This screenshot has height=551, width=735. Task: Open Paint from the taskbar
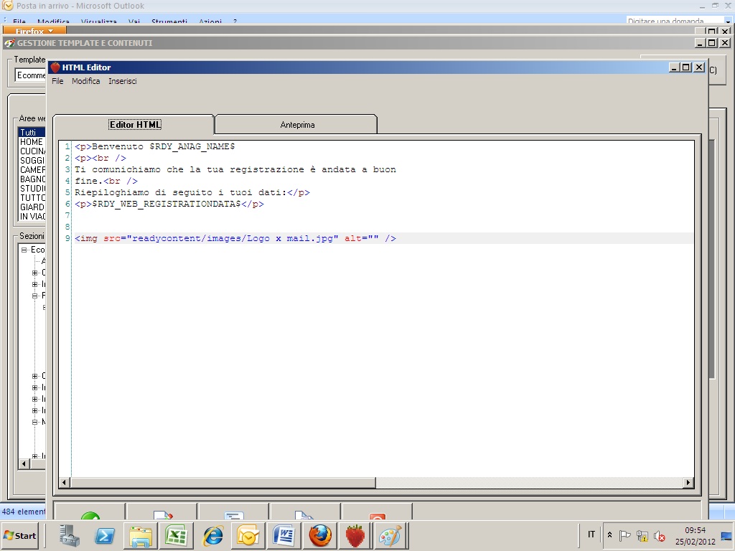tap(390, 535)
